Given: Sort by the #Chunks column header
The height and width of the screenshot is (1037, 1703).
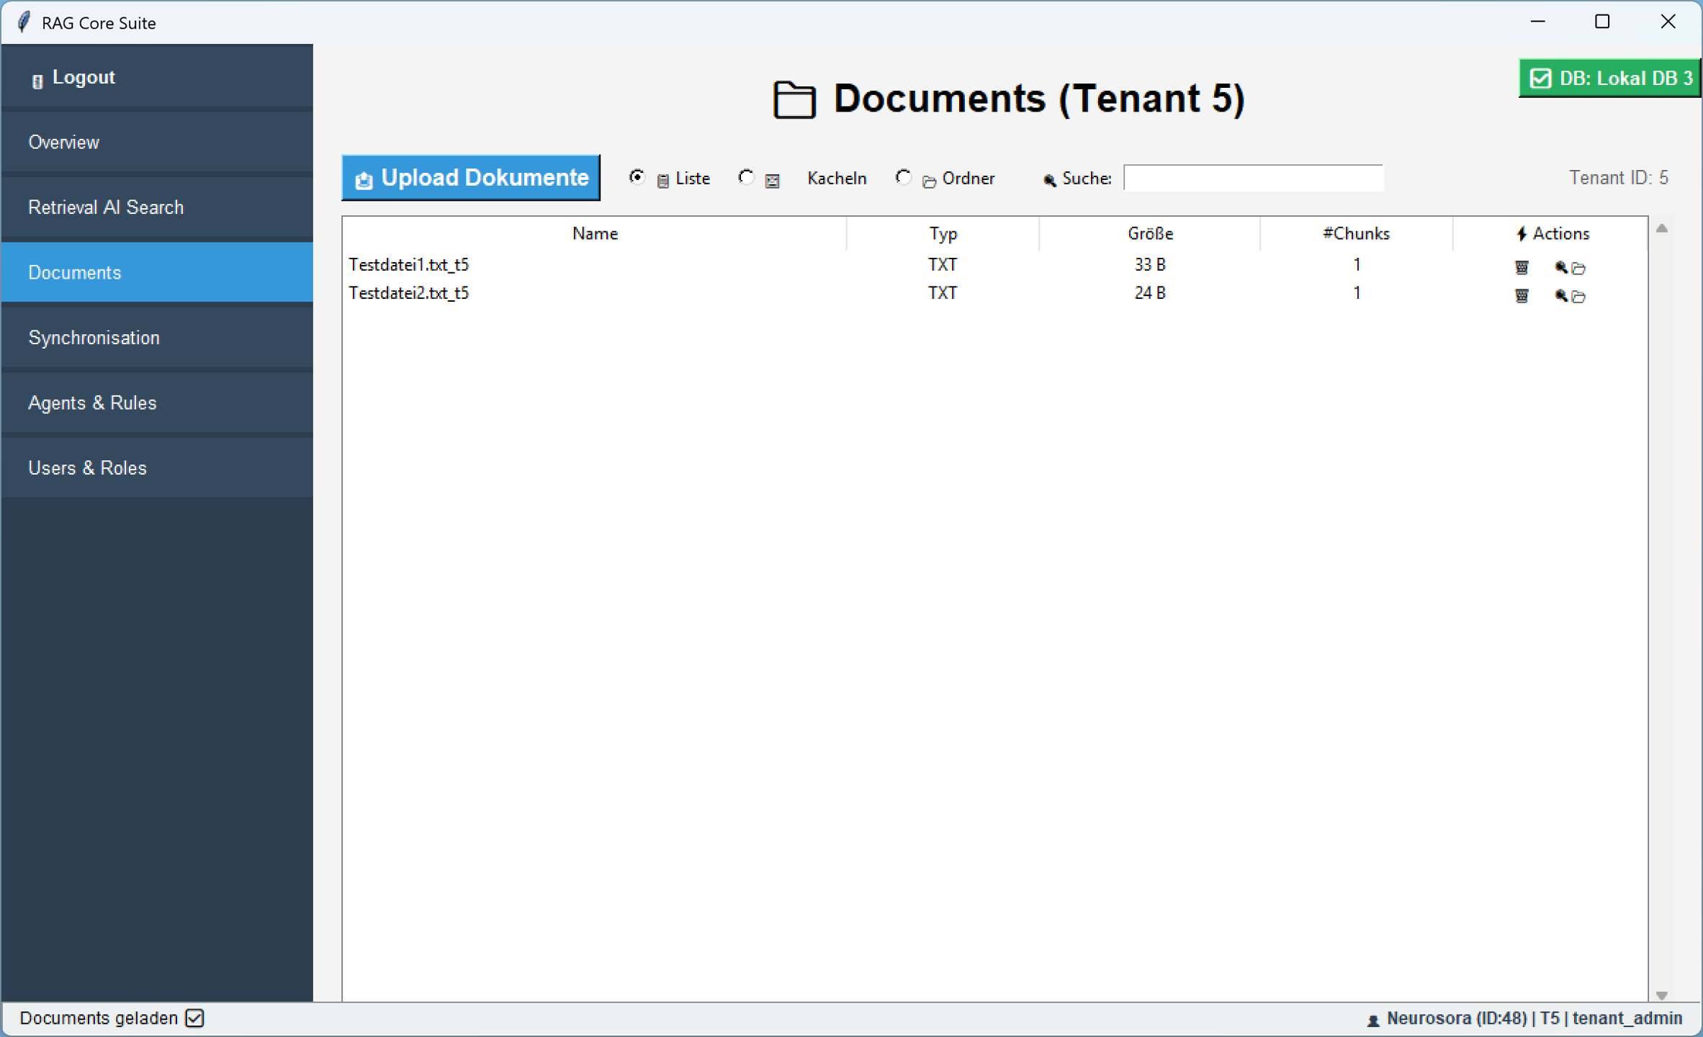Looking at the screenshot, I should (1355, 233).
